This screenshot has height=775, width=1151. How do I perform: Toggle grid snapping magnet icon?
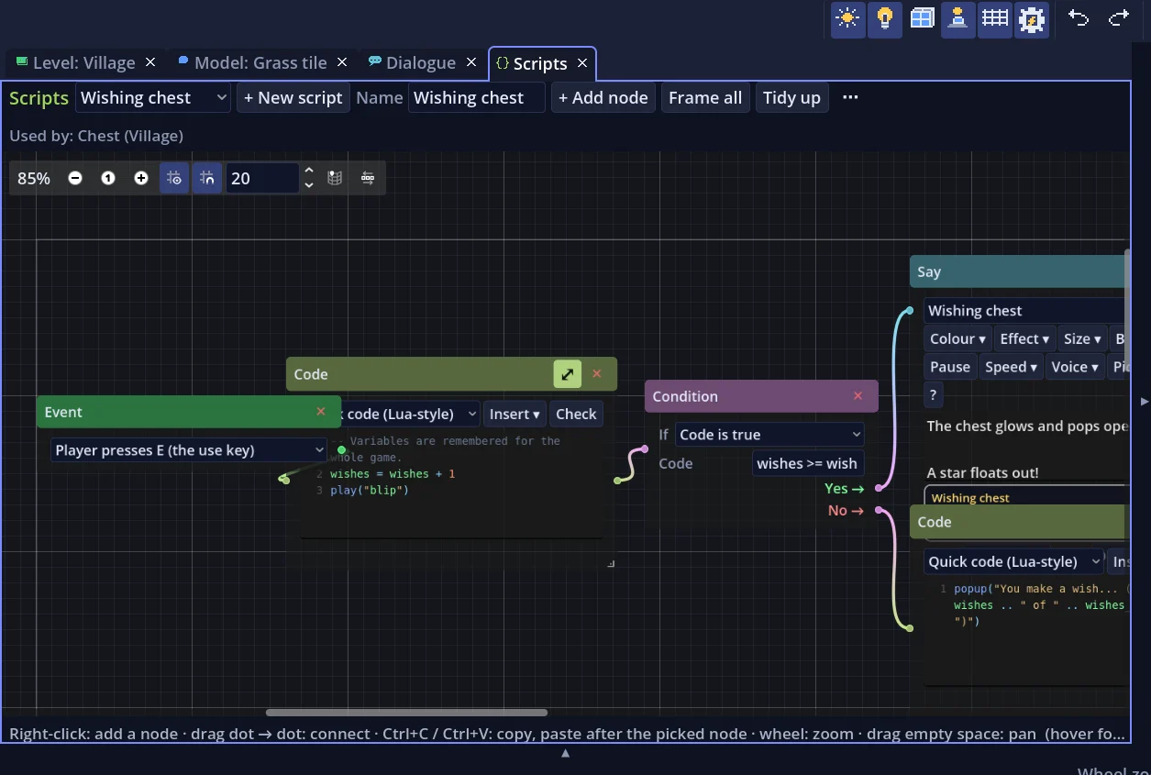coord(207,178)
